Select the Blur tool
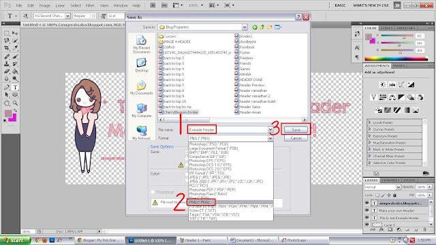Screen dimensions: 436x245 (7, 79)
